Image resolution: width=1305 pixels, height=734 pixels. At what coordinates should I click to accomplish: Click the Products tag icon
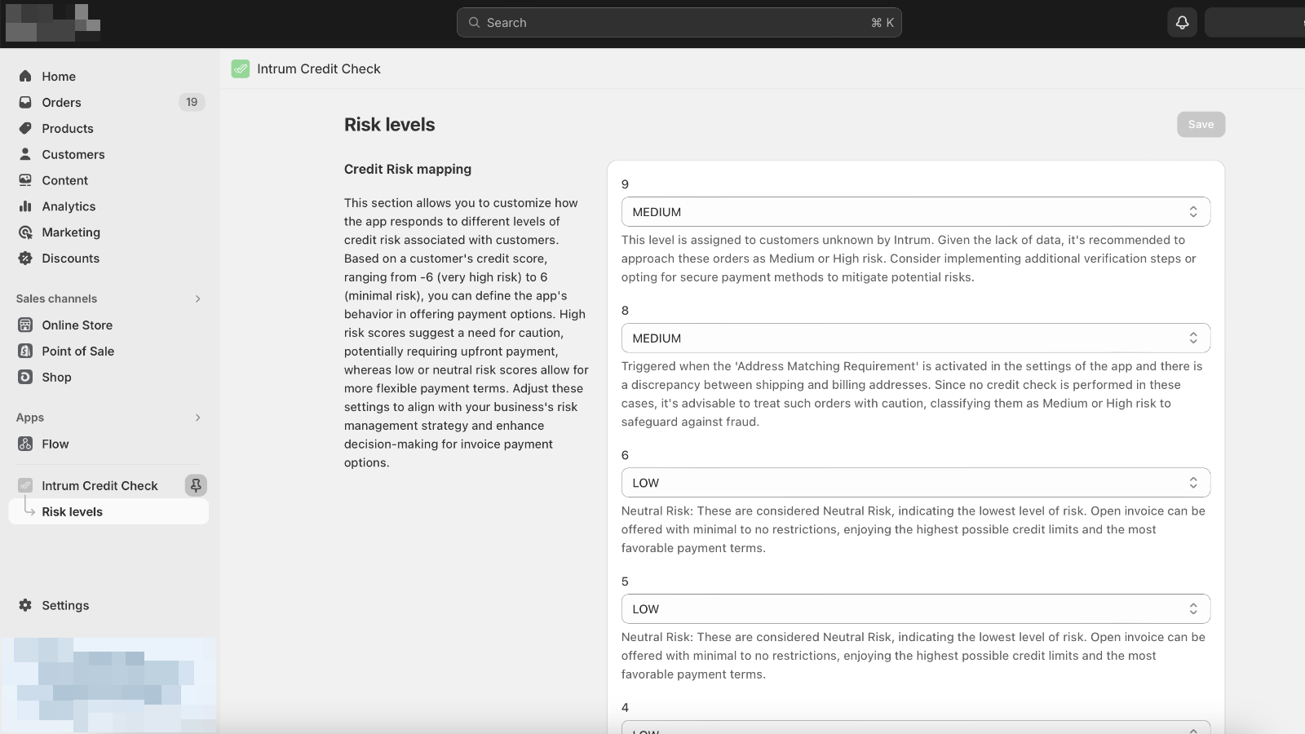coord(25,128)
